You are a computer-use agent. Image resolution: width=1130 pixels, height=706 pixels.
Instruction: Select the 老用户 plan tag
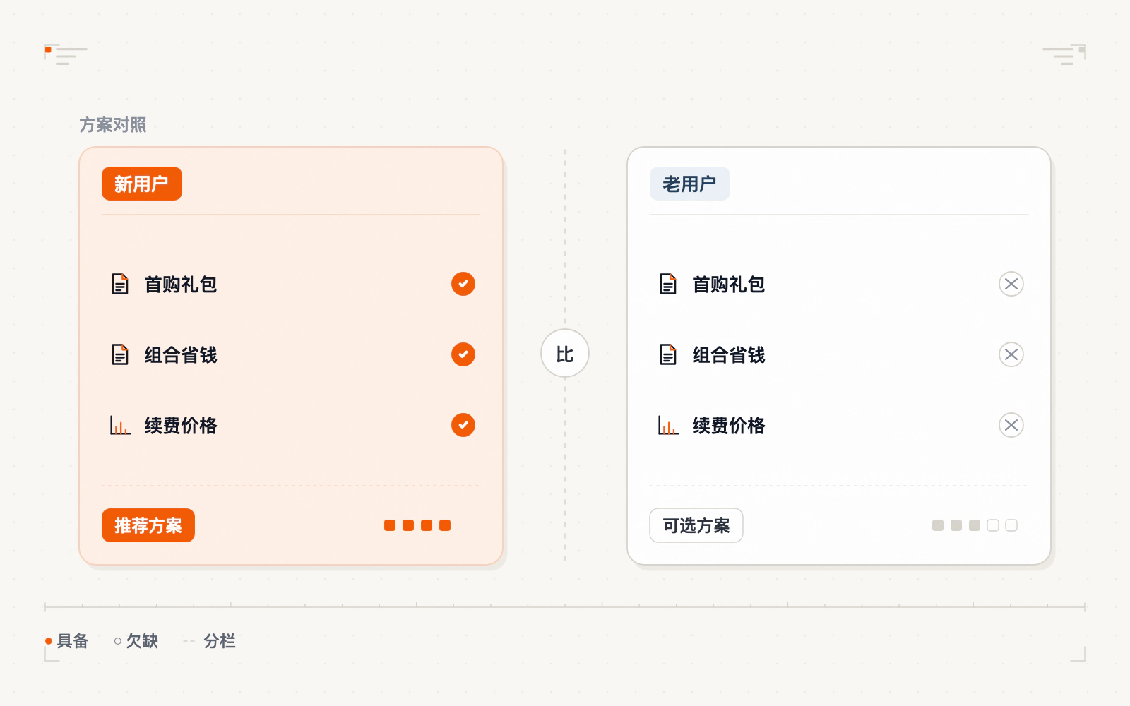point(690,184)
